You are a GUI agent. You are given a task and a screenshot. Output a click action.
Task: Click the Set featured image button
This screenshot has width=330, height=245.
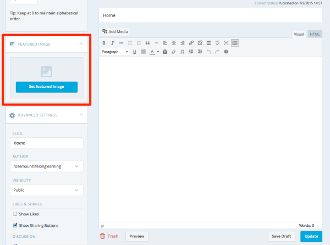pos(47,87)
